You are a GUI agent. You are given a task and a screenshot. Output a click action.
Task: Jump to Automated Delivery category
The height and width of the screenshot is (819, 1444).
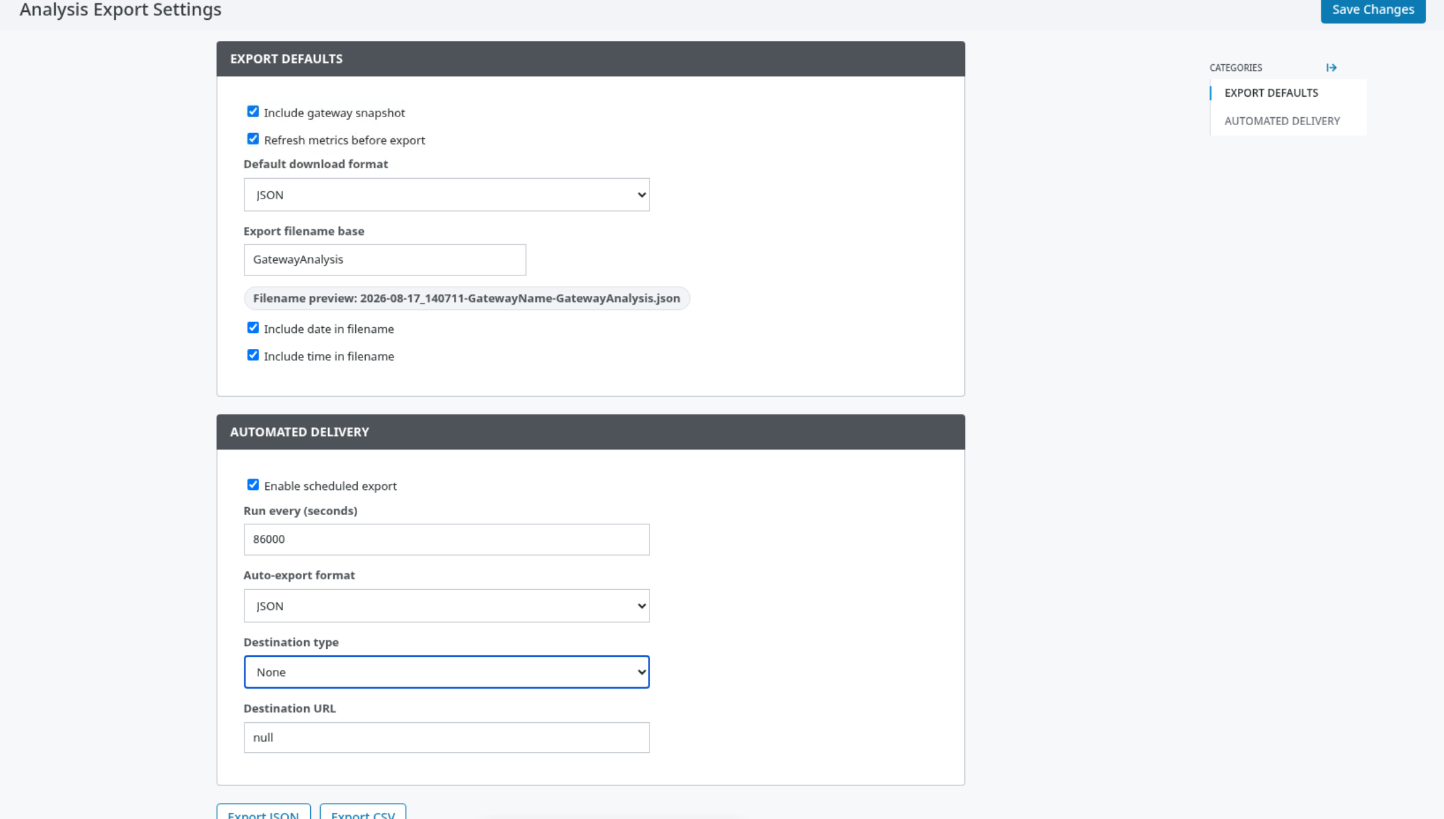coord(1282,121)
